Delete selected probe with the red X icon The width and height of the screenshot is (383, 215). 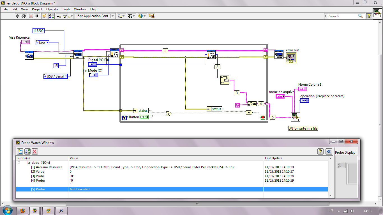click(x=35, y=151)
